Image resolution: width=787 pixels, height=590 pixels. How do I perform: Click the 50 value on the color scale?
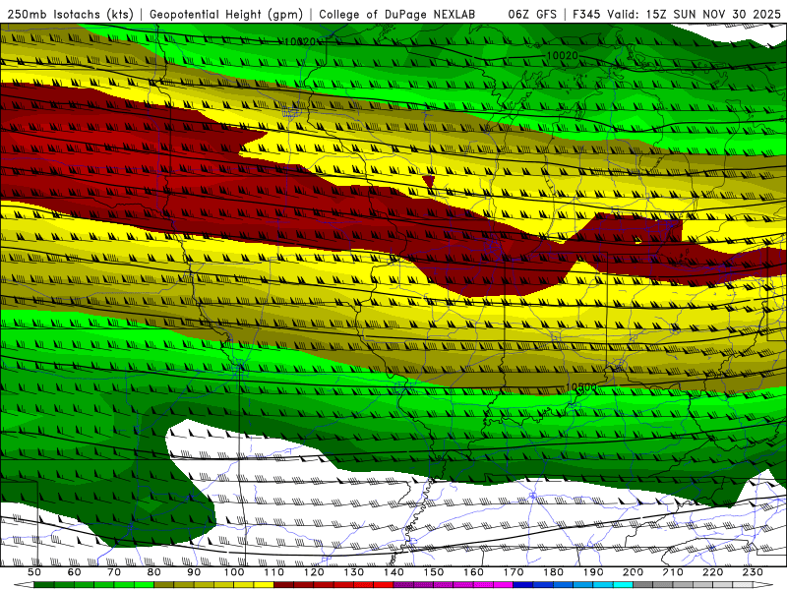[34, 572]
